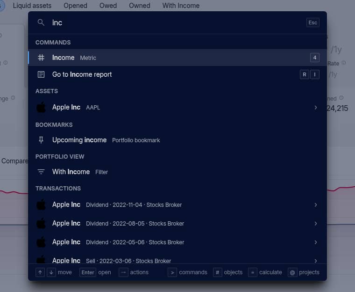Click the # objects prefix hint
This screenshot has width=355, height=292.
pos(217,272)
